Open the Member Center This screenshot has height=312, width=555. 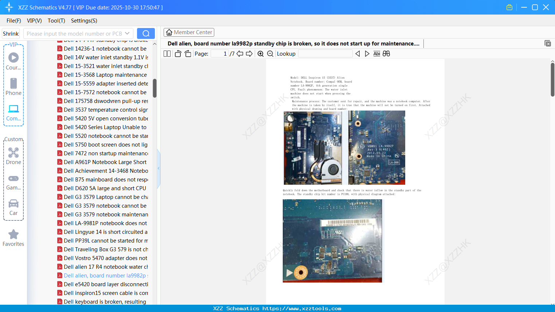[189, 32]
